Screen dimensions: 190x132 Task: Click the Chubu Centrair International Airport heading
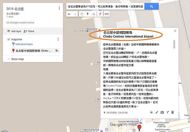[x=128, y=36]
